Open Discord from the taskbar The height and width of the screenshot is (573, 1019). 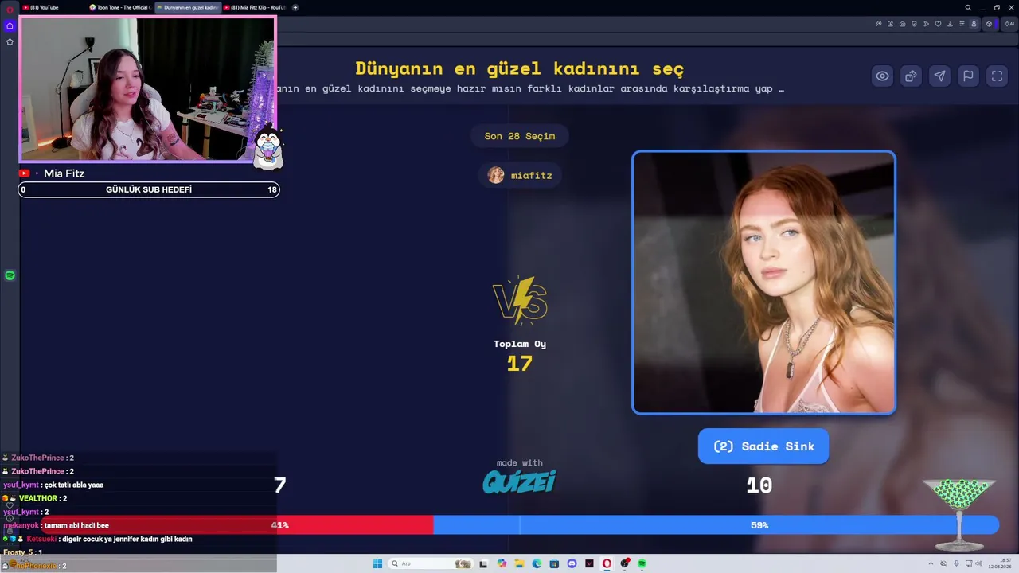point(572,563)
